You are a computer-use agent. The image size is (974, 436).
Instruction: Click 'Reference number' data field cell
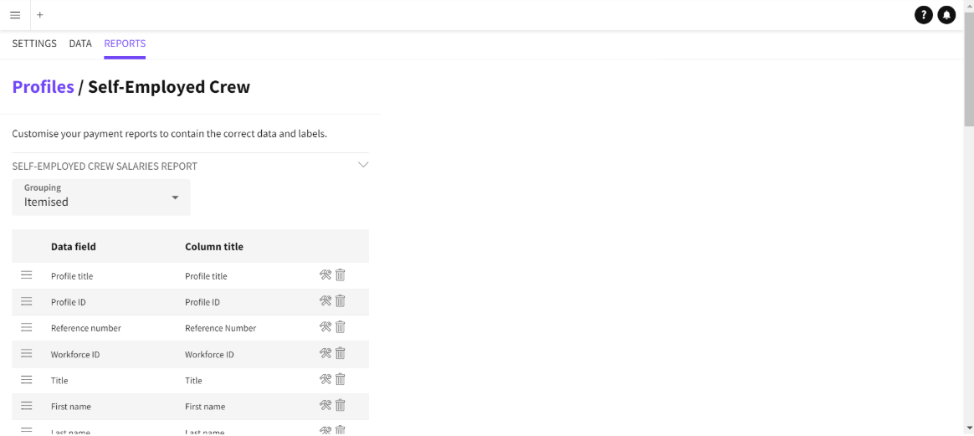[x=85, y=328]
